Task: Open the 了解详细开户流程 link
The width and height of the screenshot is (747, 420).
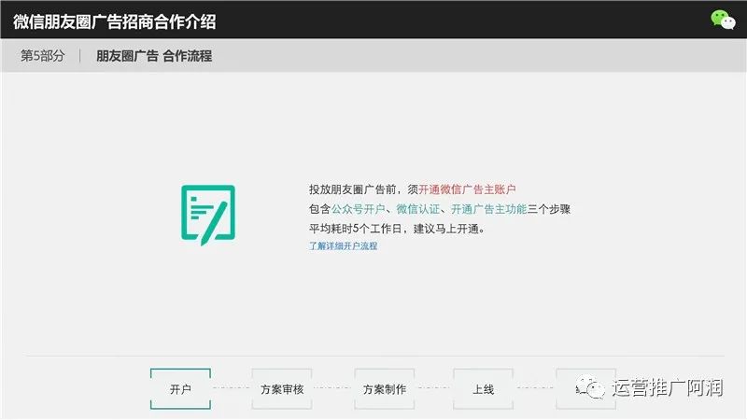Action: click(343, 245)
